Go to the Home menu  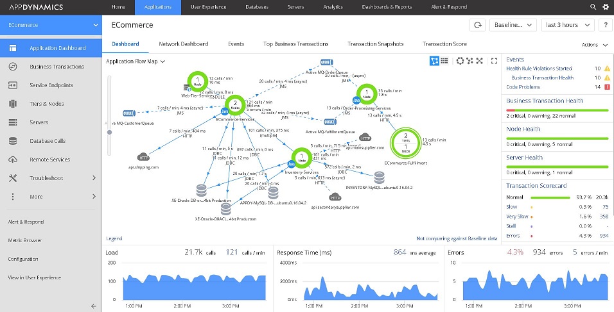(118, 7)
